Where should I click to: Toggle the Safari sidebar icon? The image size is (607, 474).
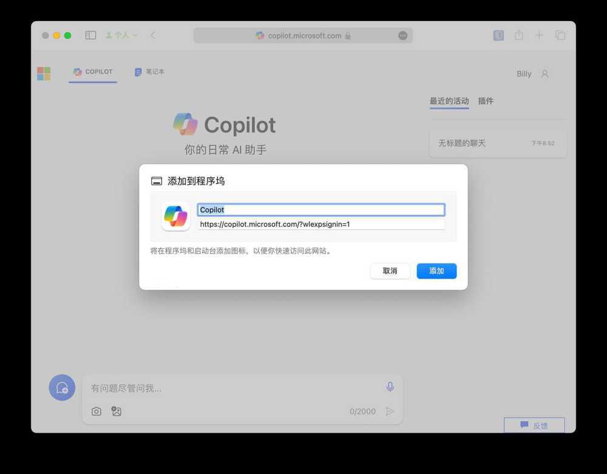click(90, 35)
